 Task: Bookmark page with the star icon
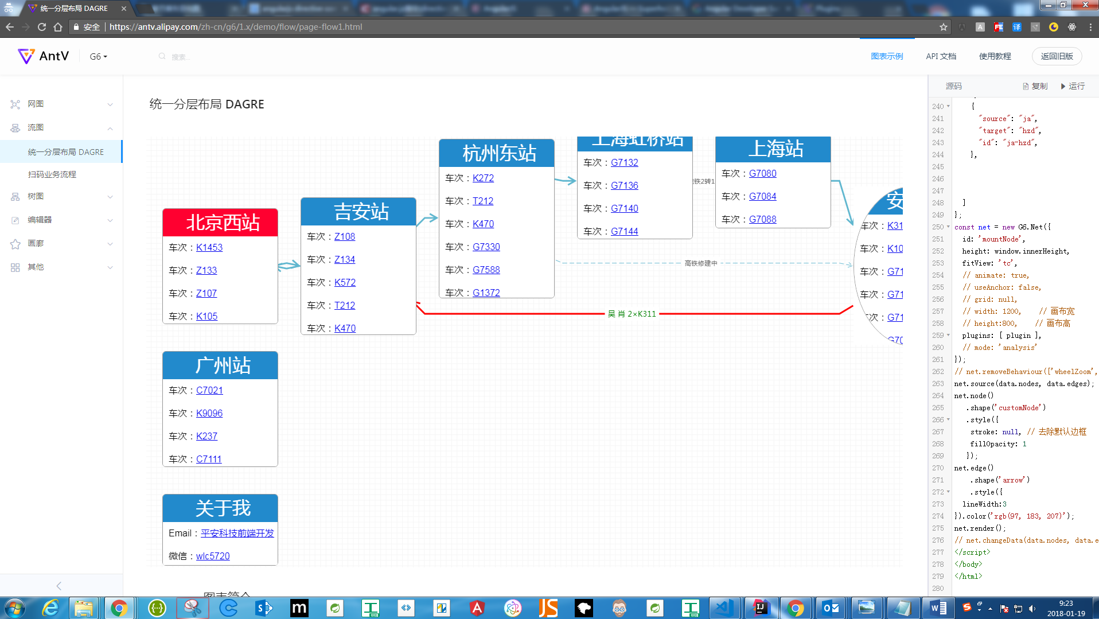[944, 27]
